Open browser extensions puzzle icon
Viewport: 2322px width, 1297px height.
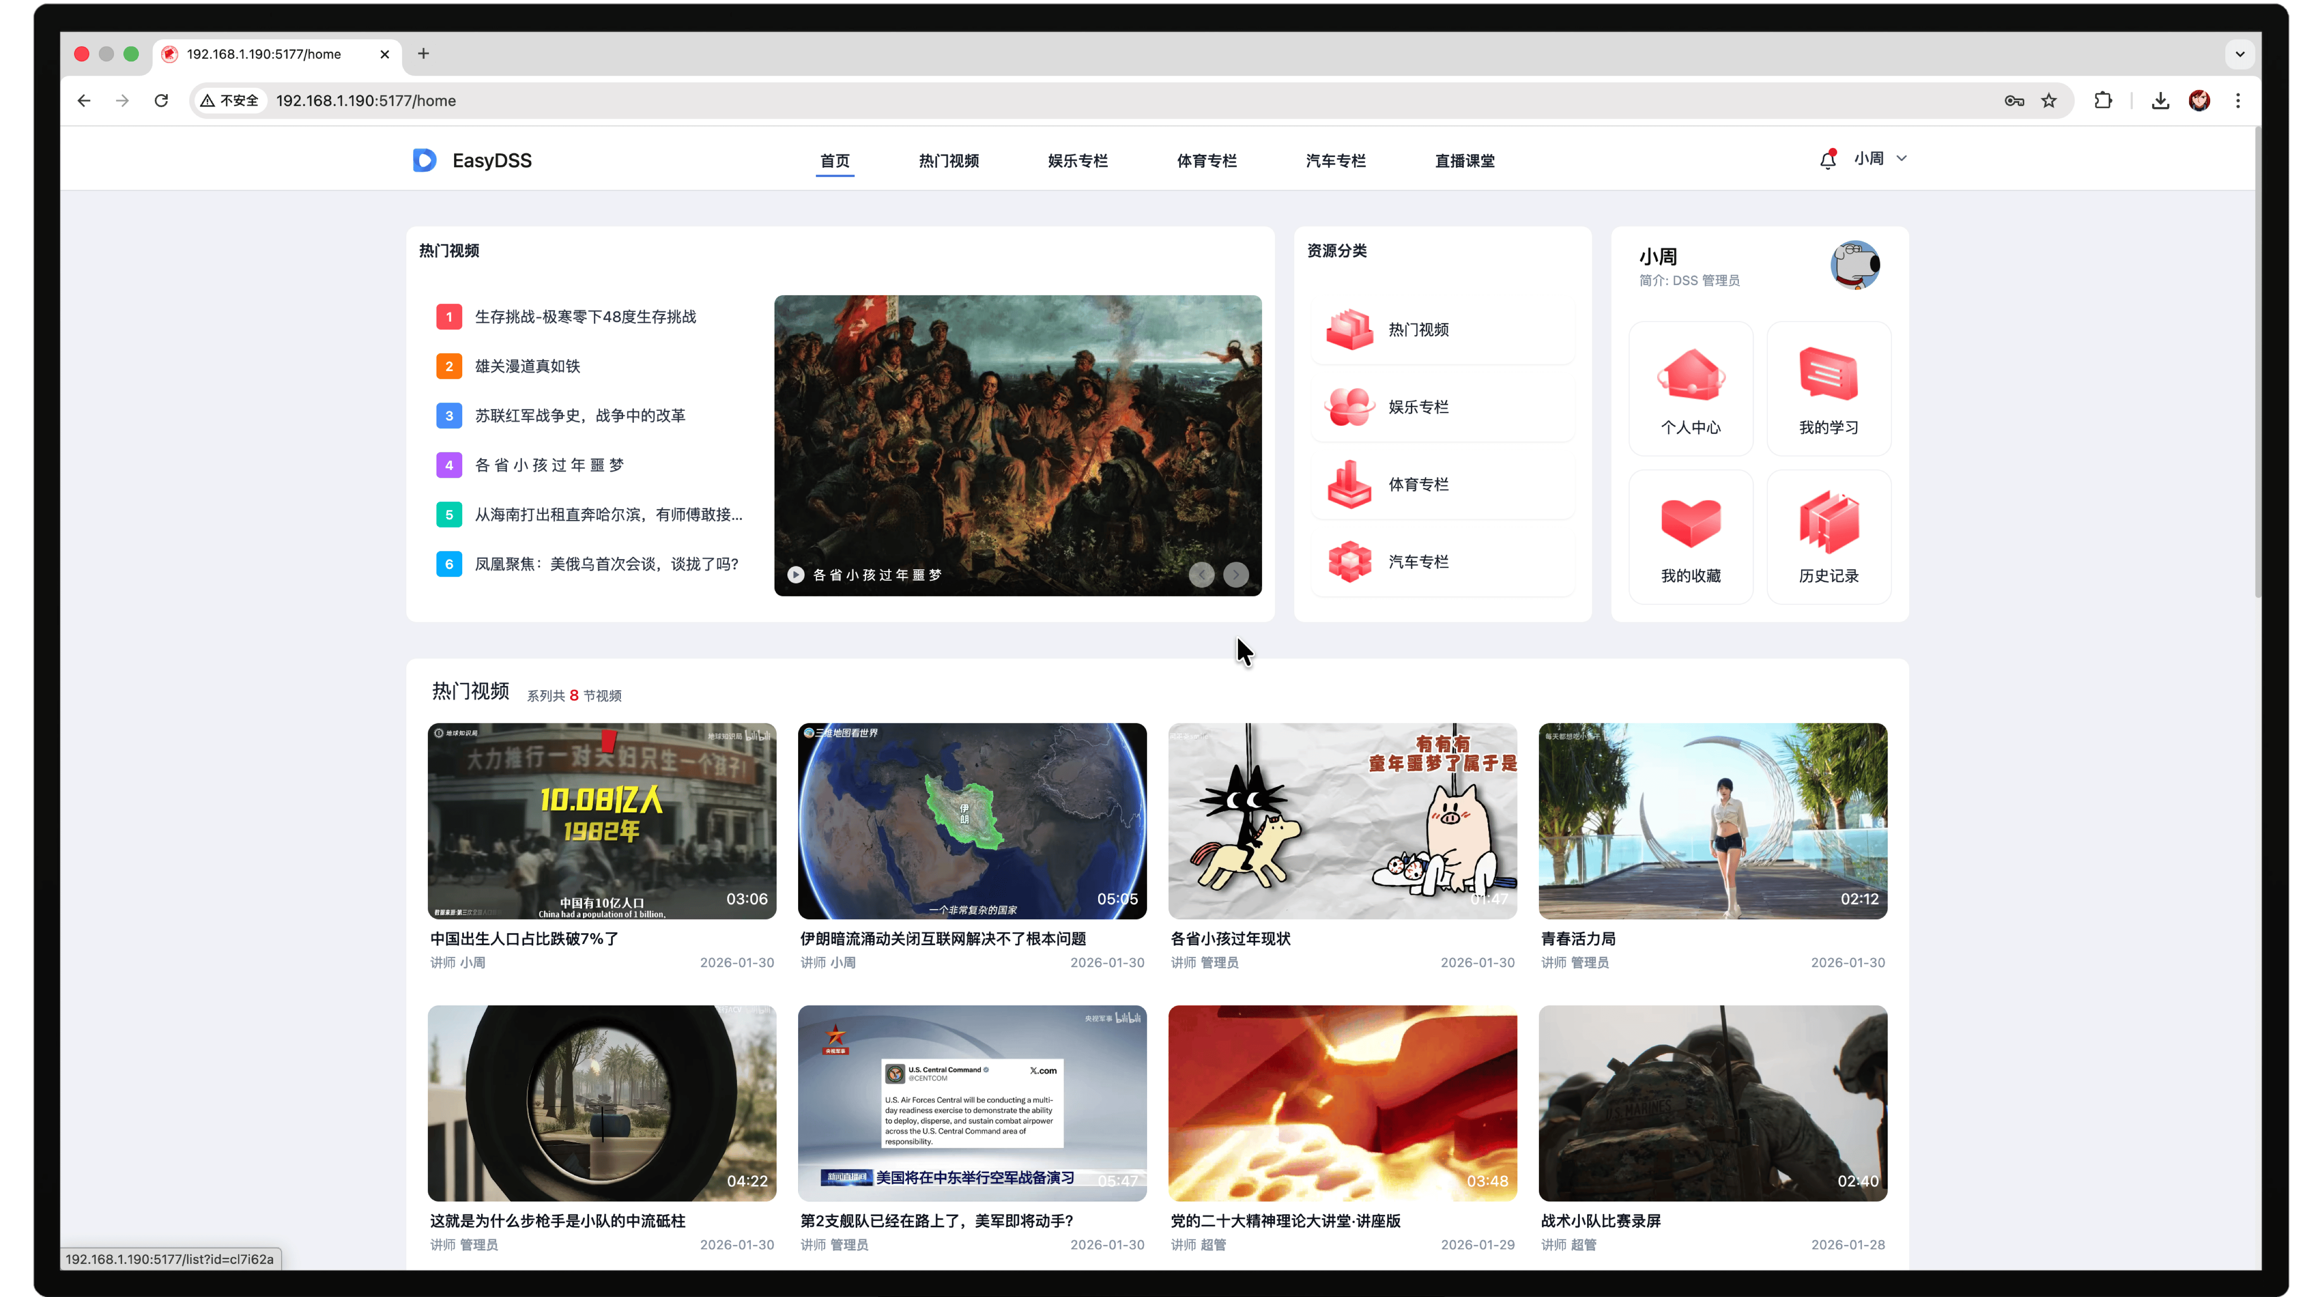click(x=2103, y=101)
